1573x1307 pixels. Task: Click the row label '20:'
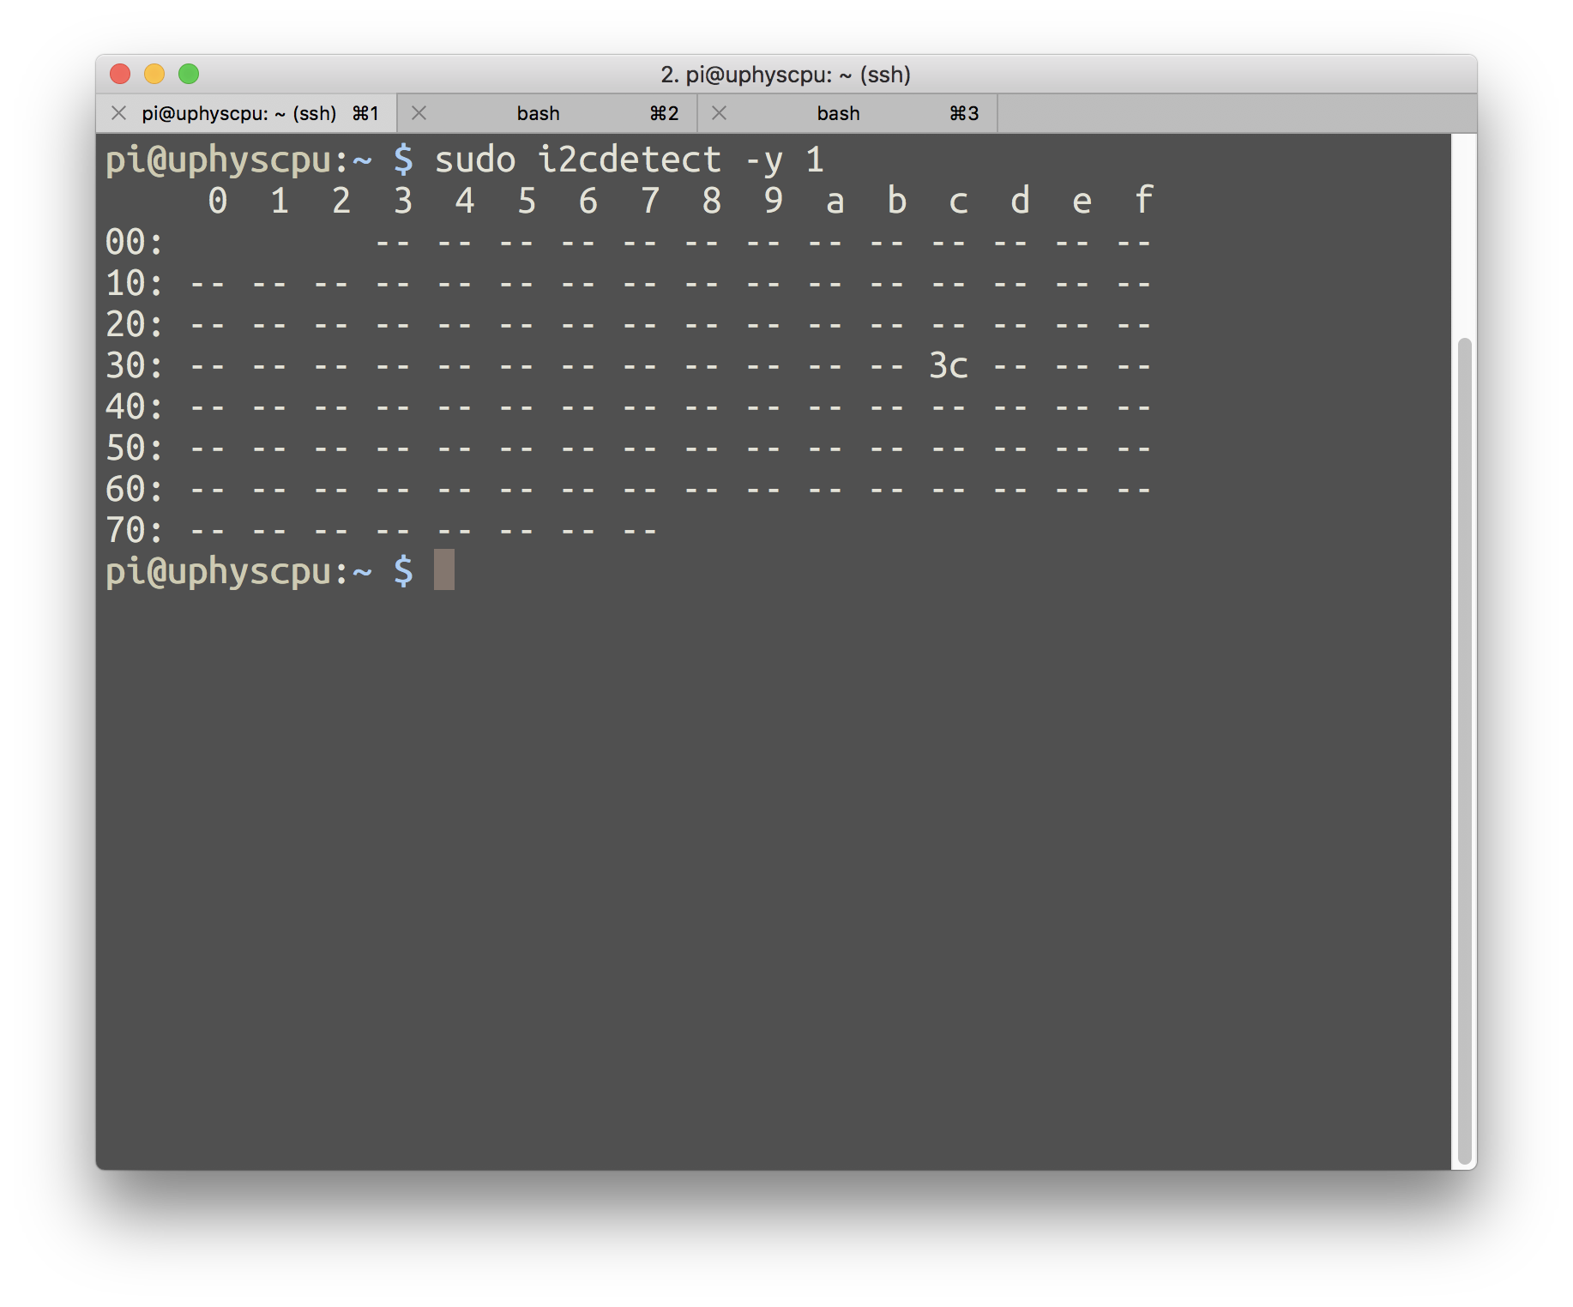(x=135, y=325)
